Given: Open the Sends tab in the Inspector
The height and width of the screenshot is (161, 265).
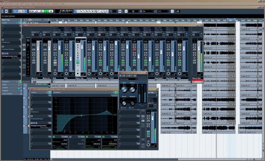Looking at the screenshot, I should [x=5, y=85].
